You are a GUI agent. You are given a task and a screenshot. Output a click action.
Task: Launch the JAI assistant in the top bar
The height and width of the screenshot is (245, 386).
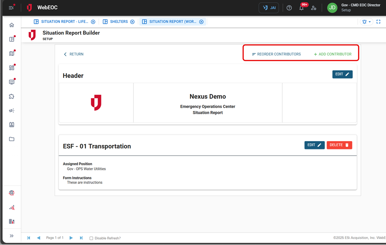[268, 7]
